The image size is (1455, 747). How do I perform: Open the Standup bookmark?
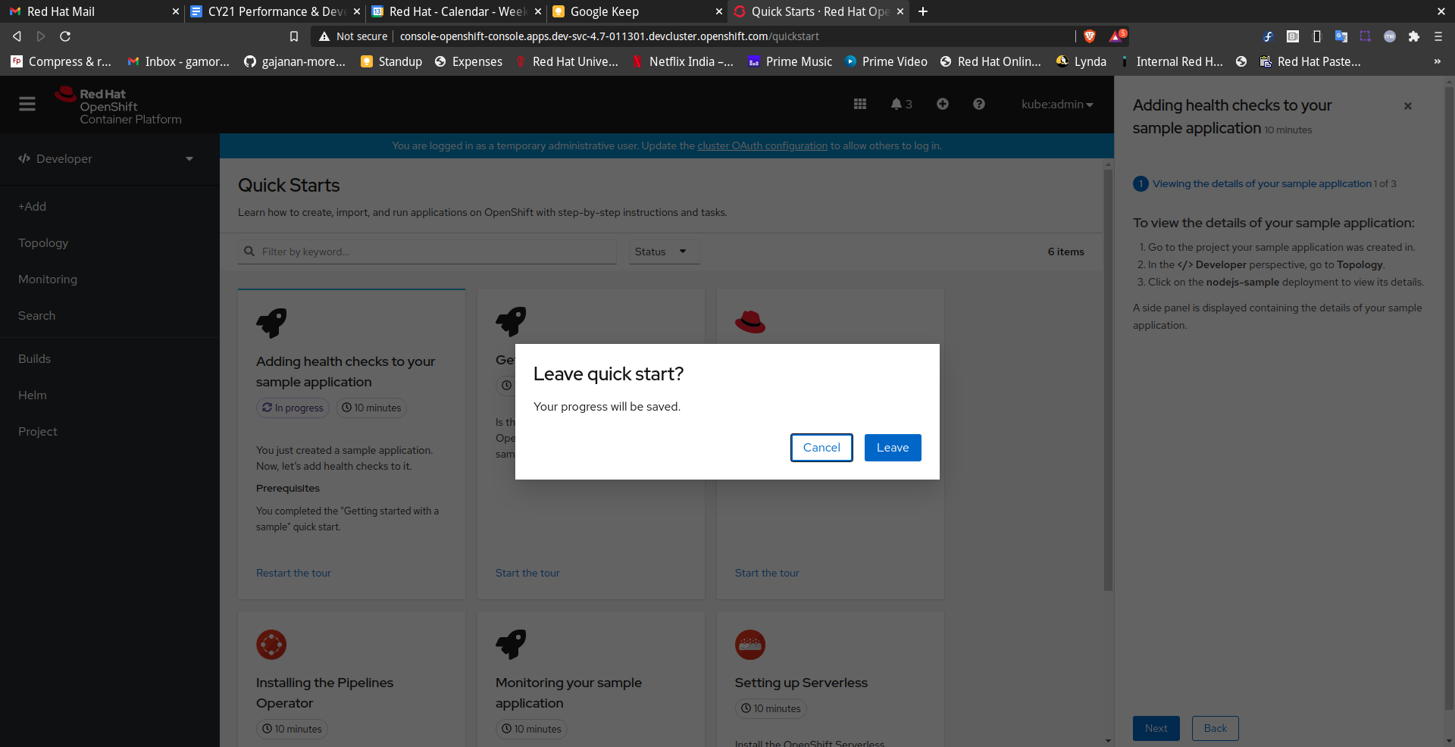tap(391, 61)
